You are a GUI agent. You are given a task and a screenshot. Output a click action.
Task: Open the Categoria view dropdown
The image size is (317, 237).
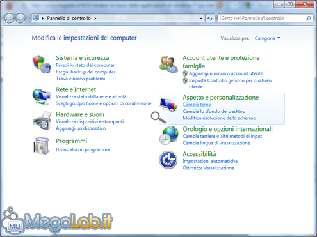click(267, 38)
